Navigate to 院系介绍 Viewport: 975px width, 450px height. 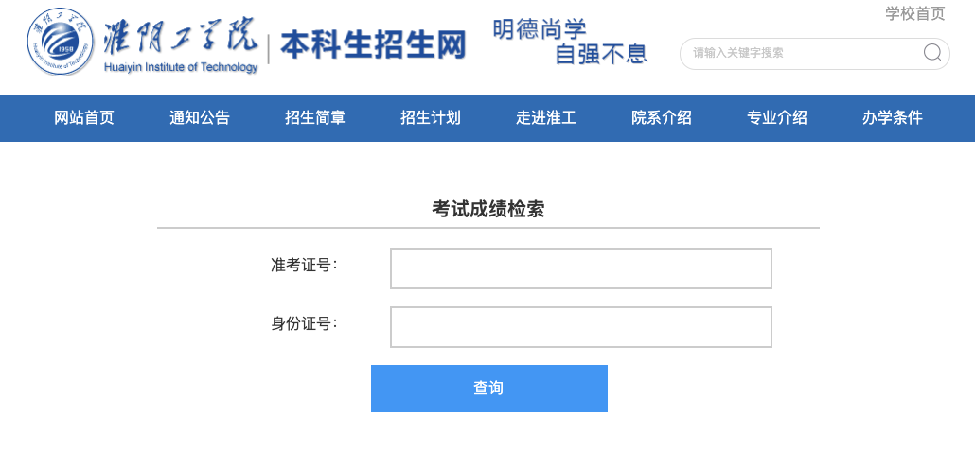(662, 118)
